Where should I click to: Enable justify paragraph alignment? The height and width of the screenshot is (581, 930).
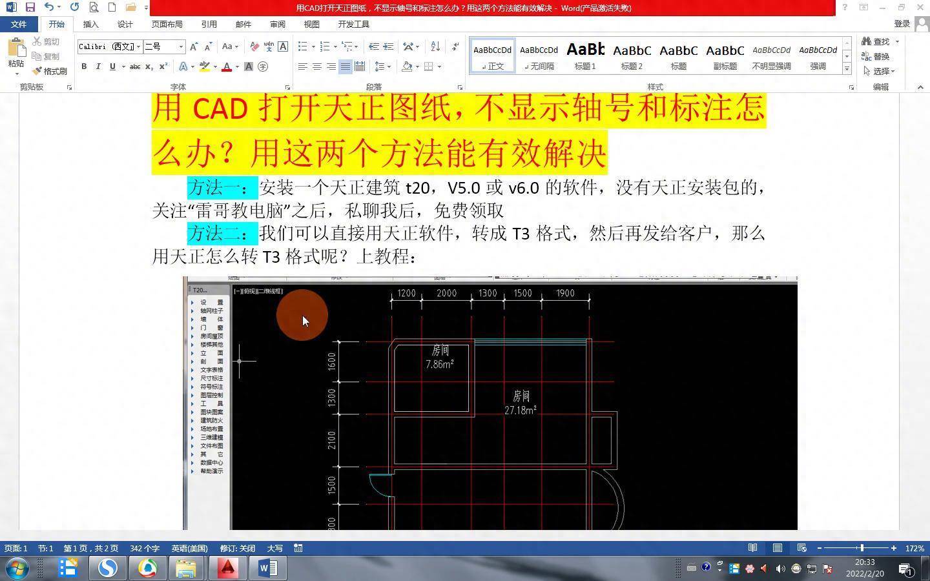(x=346, y=66)
